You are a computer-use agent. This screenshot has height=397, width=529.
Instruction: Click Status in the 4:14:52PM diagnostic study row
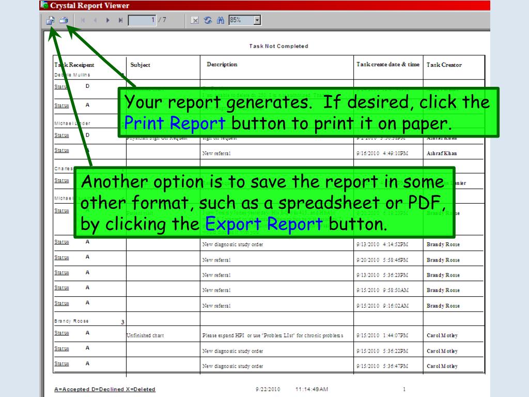pos(61,242)
